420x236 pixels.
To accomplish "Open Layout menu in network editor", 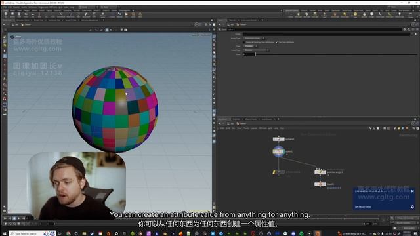I will click(254, 128).
